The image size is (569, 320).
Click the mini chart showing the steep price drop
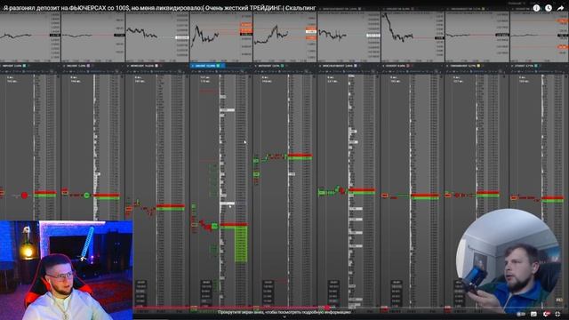(x=413, y=36)
